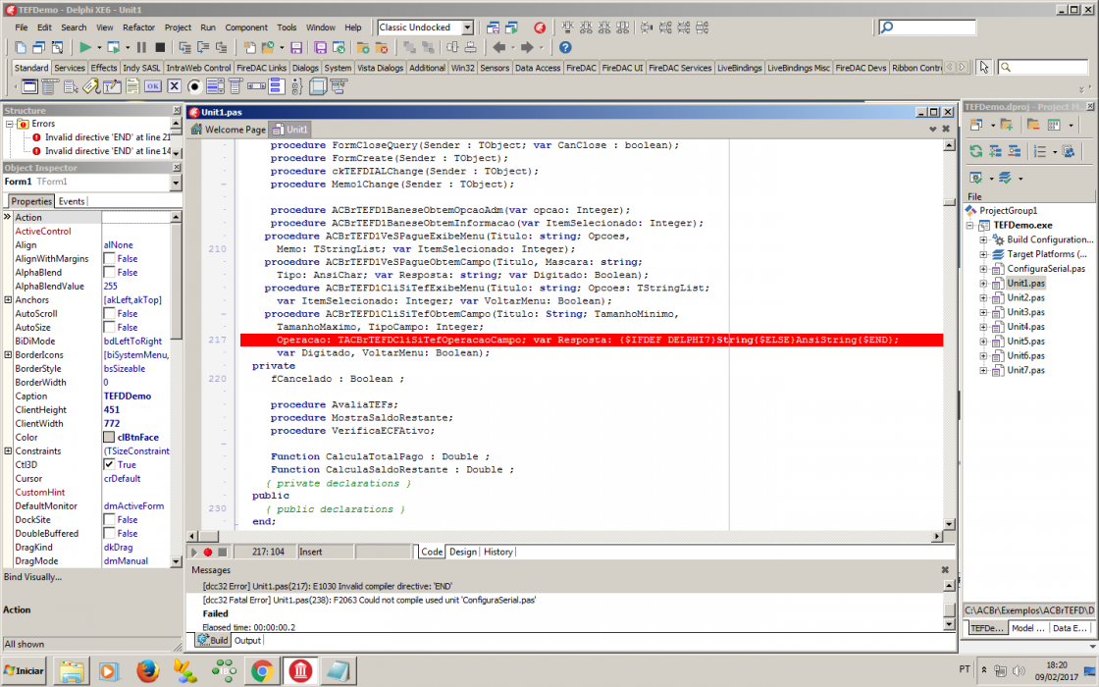Select the TCheckBox component in palette
This screenshot has width=1099, height=687.
174,86
